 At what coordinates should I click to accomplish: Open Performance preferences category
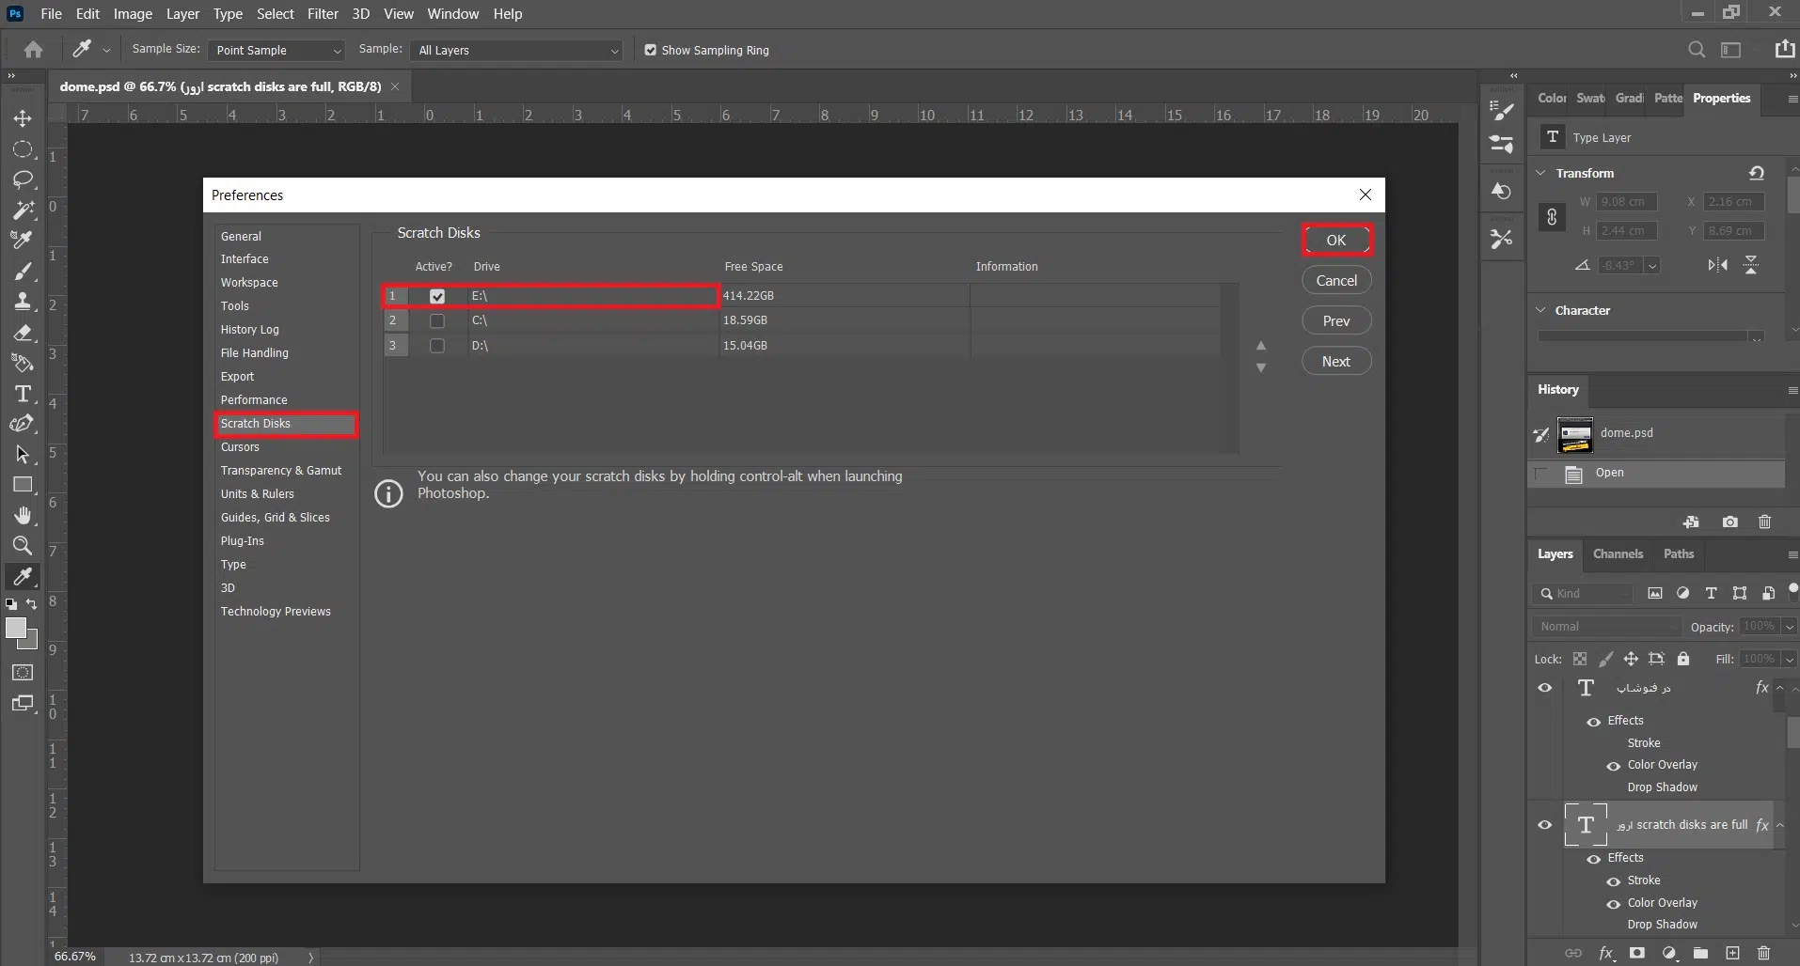coord(254,400)
